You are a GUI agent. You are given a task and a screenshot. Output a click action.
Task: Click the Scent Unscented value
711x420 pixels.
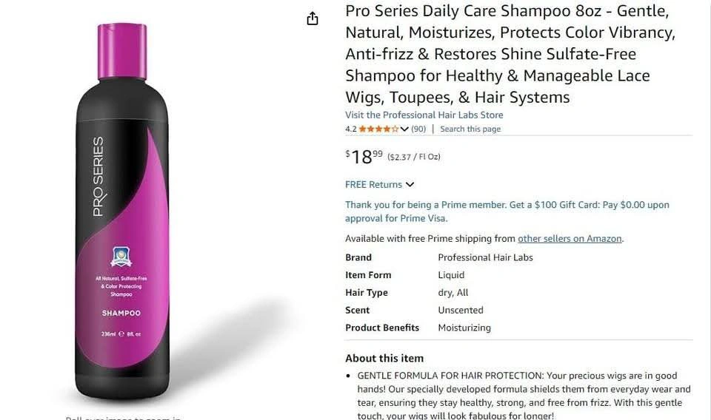click(x=460, y=310)
